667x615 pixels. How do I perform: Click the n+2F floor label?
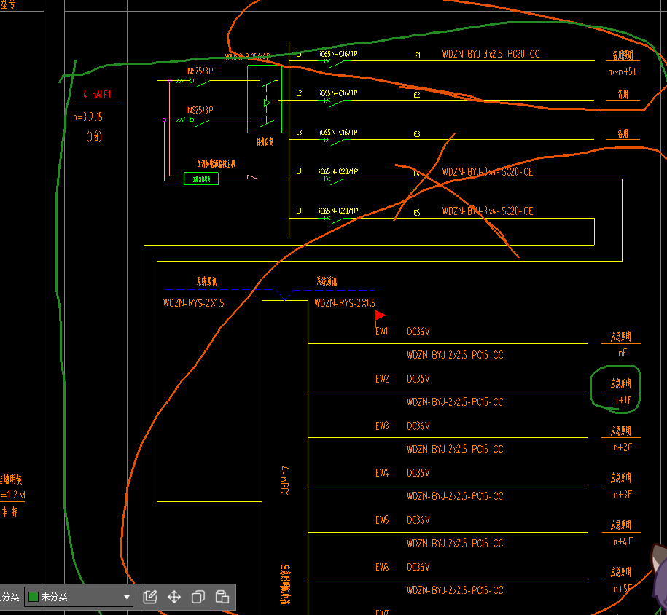pyautogui.click(x=623, y=447)
